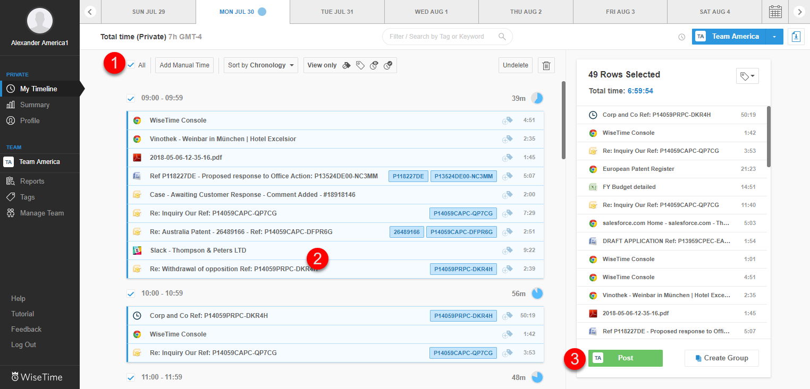Toggle the All checkbox
Viewport: 810px width, 389px height.
(x=131, y=65)
